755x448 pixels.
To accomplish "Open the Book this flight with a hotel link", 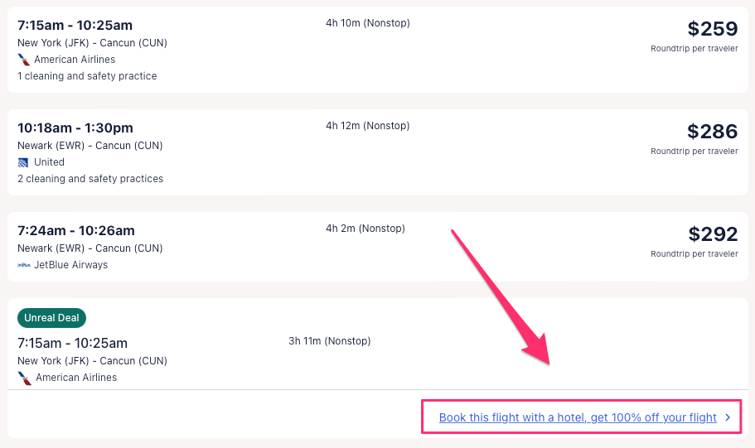I will pyautogui.click(x=578, y=417).
